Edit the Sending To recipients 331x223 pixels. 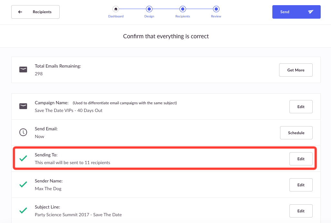tap(301, 159)
